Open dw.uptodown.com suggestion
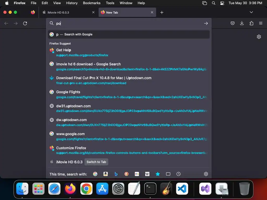Screen dimensions: 267x200 click(129, 122)
